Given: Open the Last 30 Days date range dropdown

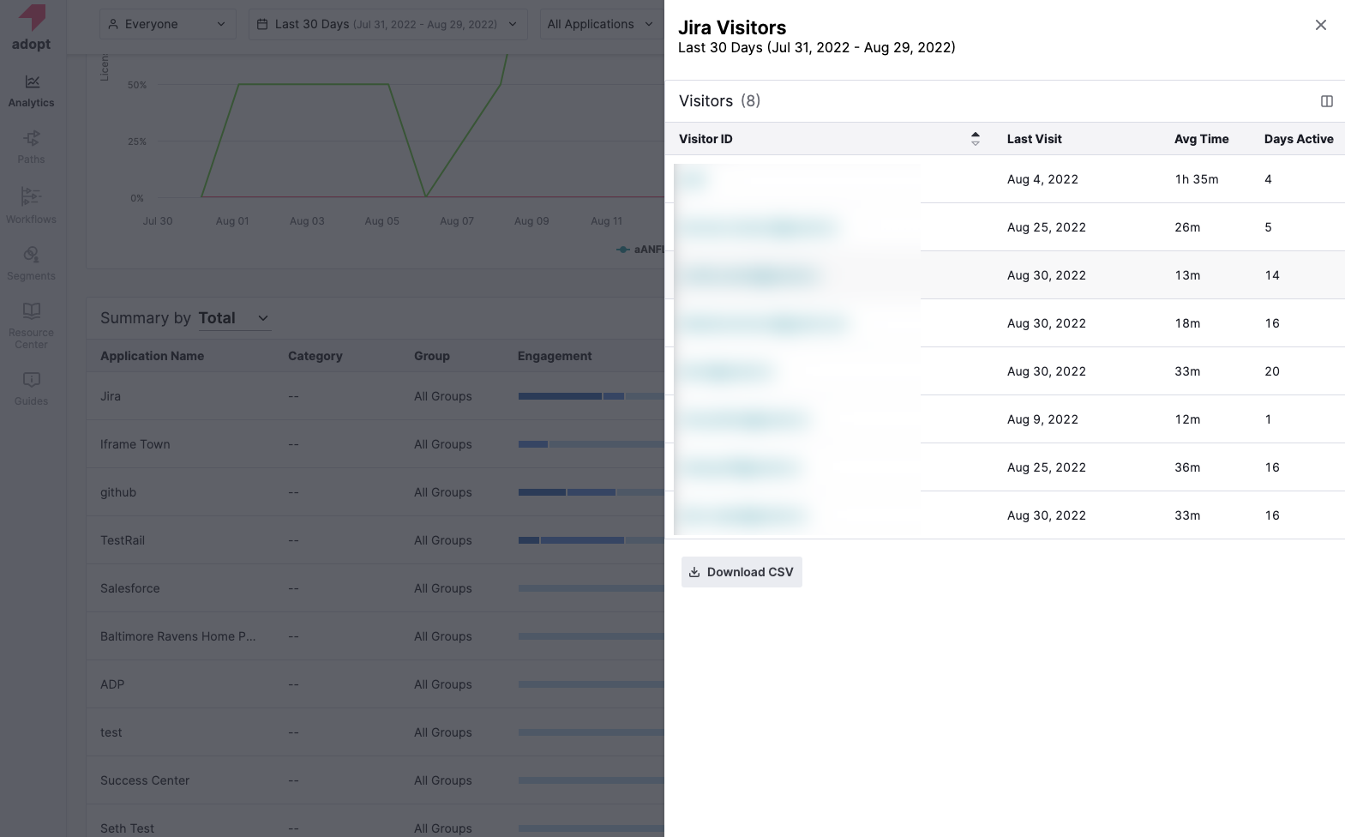Looking at the screenshot, I should click(x=388, y=24).
